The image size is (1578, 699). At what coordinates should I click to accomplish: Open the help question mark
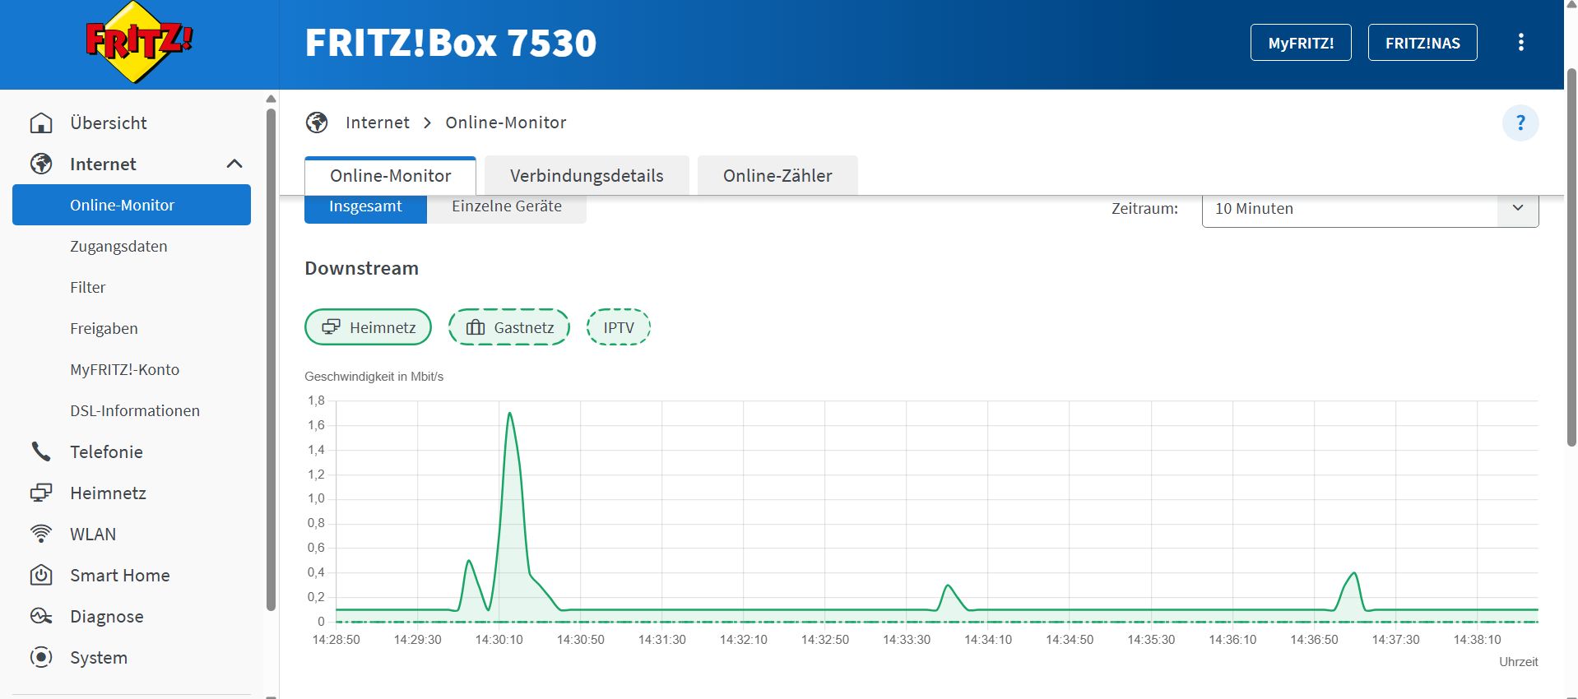click(x=1520, y=123)
